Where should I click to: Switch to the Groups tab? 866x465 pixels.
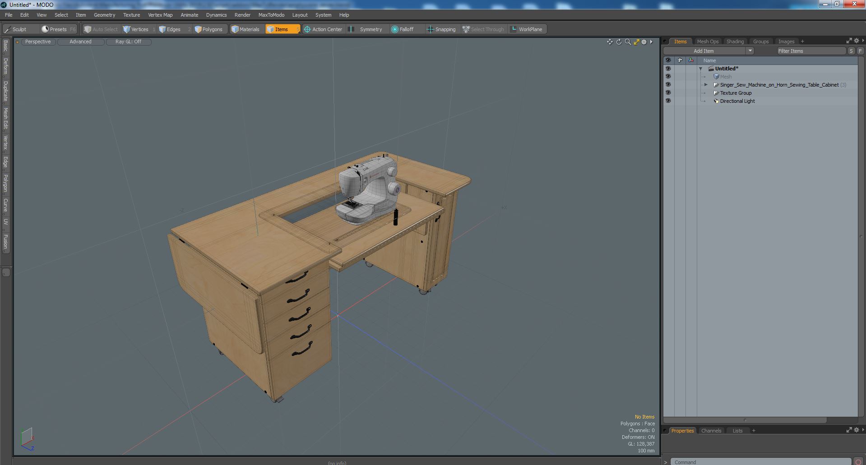761,41
